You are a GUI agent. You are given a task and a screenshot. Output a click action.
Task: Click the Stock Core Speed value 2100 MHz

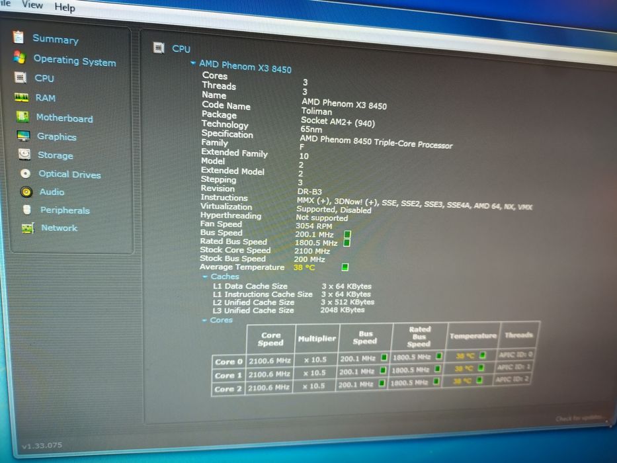pyautogui.click(x=312, y=251)
